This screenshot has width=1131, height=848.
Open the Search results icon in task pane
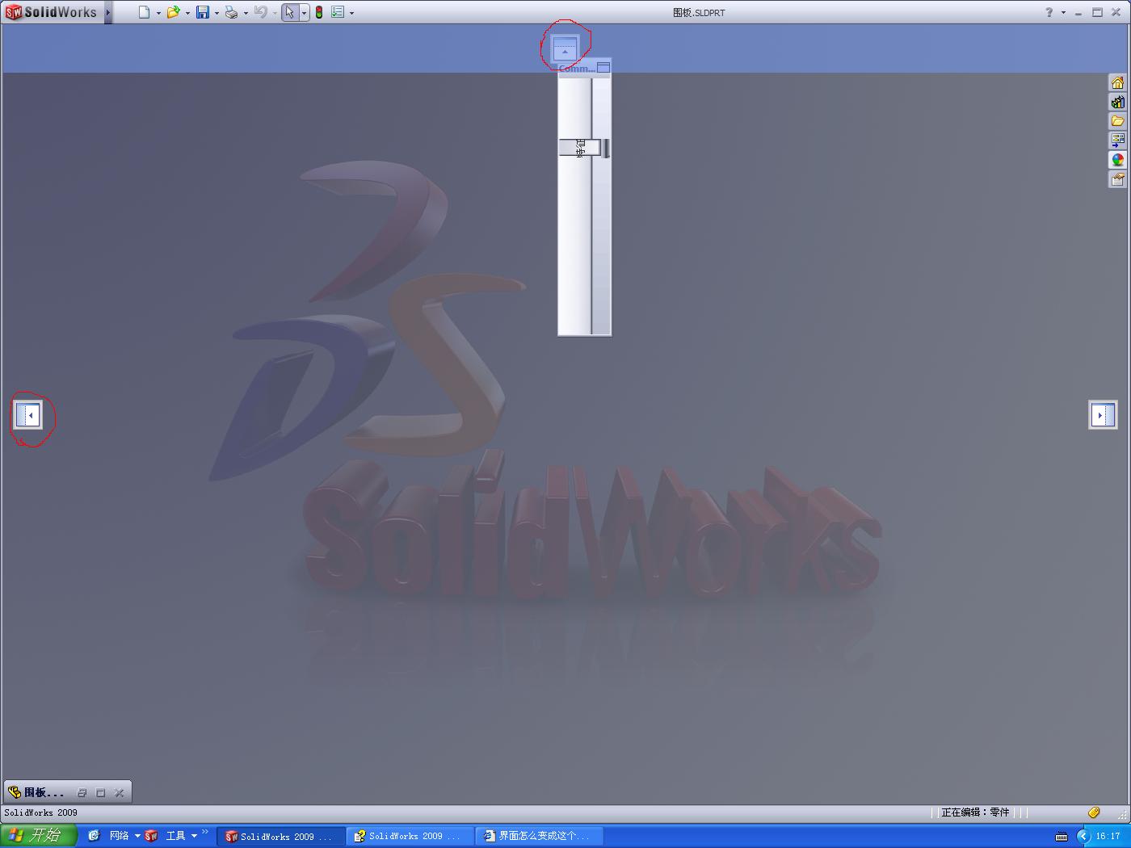1117,141
